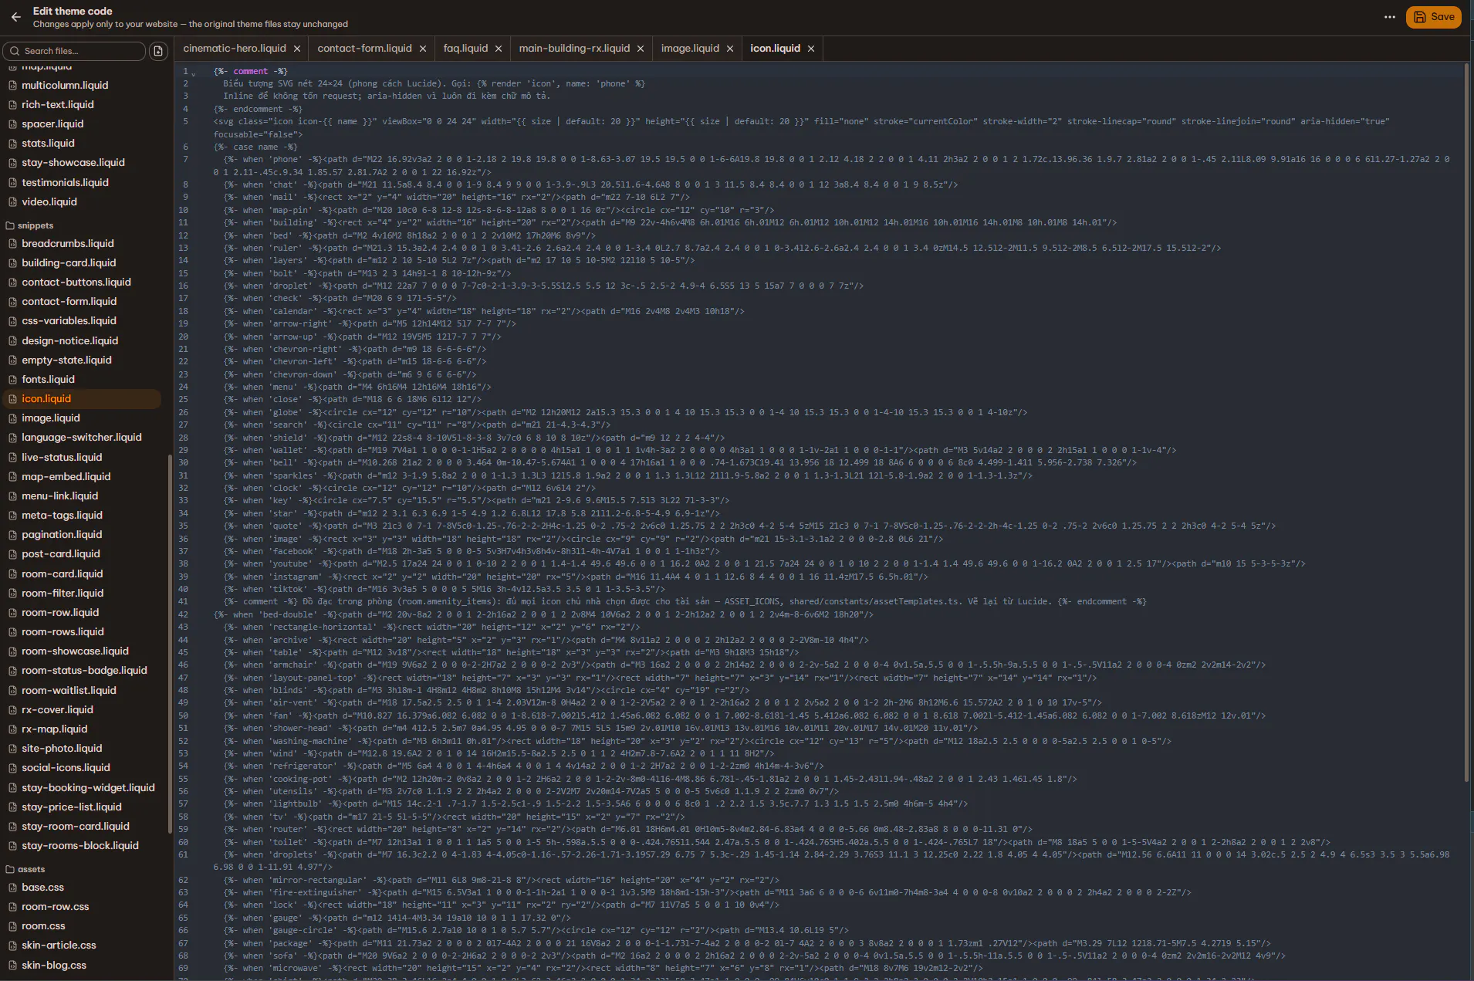Switch to the image.liquid tab

tap(690, 49)
